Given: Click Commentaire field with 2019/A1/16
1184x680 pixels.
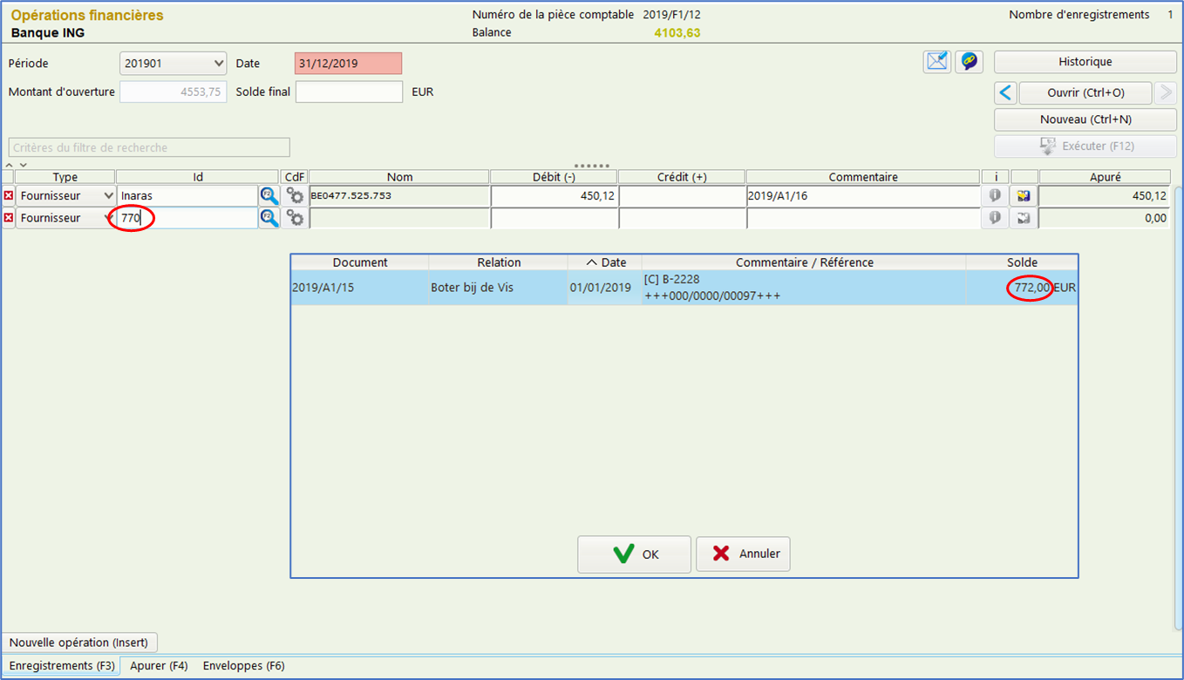Looking at the screenshot, I should pos(862,196).
